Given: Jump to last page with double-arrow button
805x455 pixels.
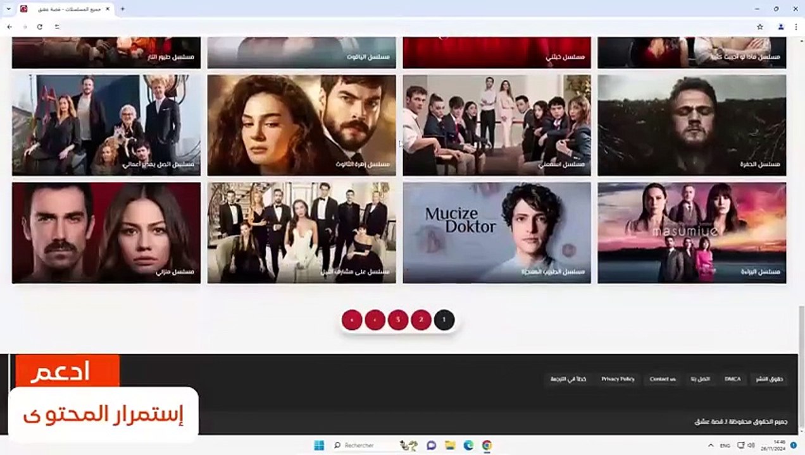Looking at the screenshot, I should pyautogui.click(x=352, y=320).
